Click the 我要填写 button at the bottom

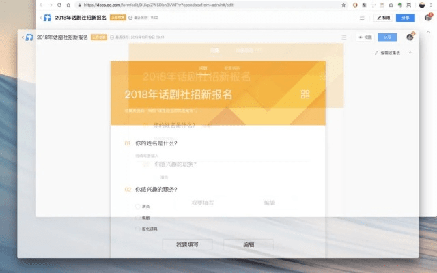(187, 244)
